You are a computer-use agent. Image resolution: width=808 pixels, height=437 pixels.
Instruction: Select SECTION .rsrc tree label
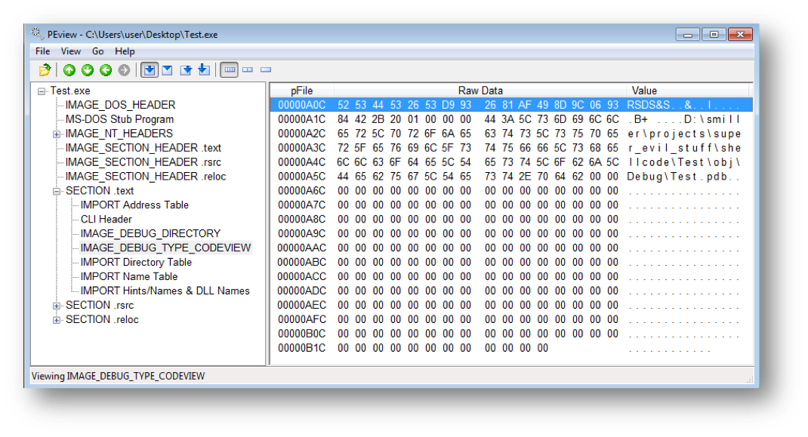(100, 305)
